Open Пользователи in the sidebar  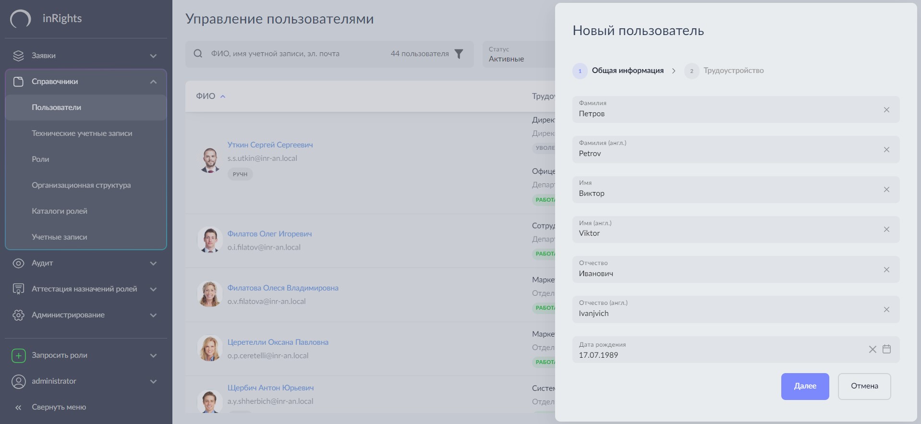86,108
